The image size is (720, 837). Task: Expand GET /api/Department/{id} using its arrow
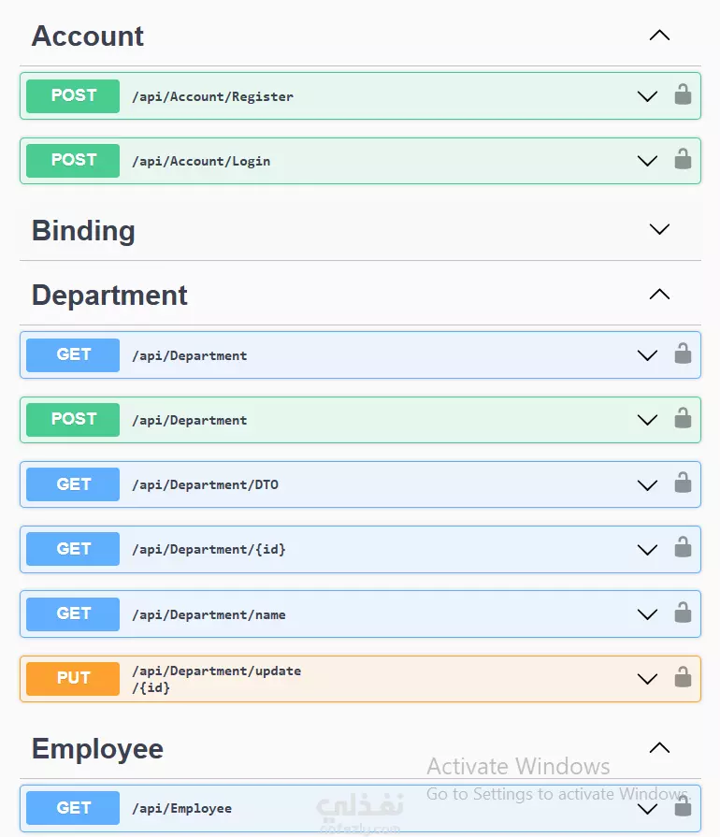pos(647,550)
